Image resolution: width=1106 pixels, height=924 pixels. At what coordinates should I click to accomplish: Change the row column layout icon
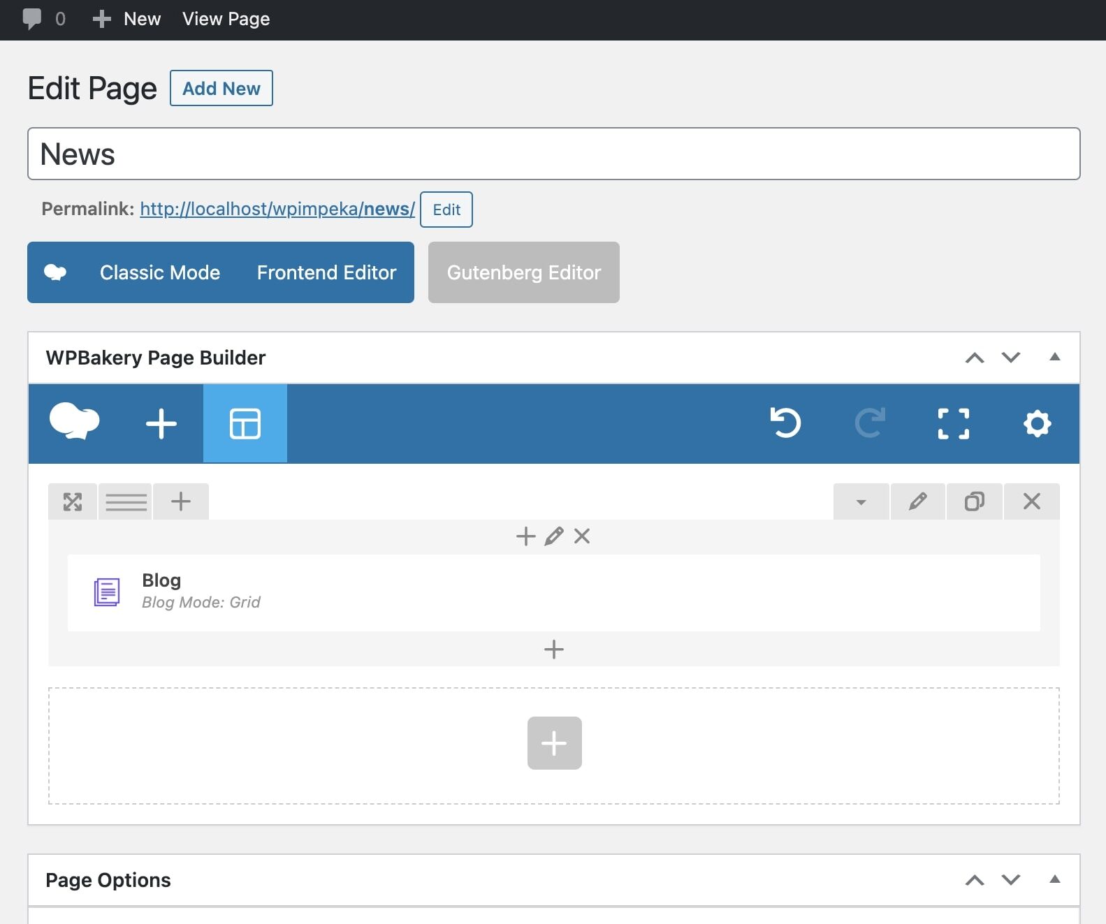click(x=126, y=501)
